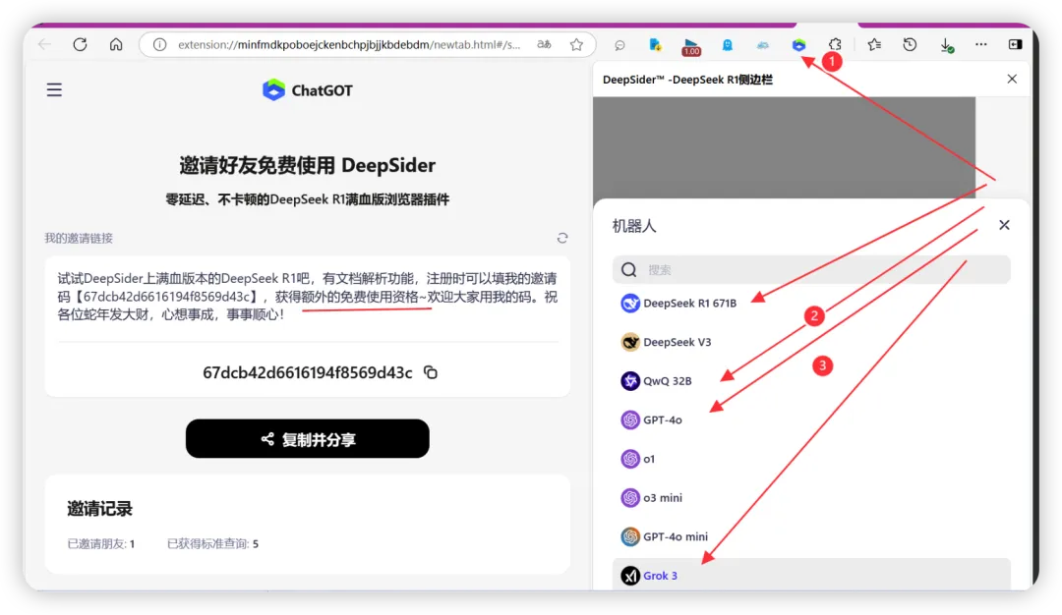The width and height of the screenshot is (1062, 615).
Task: Bookmark this page with the star icon
Action: 576,44
